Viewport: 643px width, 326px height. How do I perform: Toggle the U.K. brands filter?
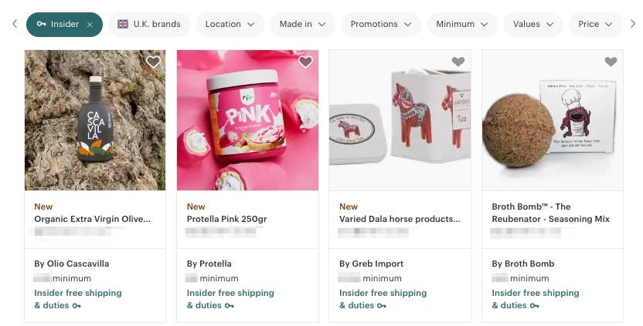pyautogui.click(x=148, y=25)
